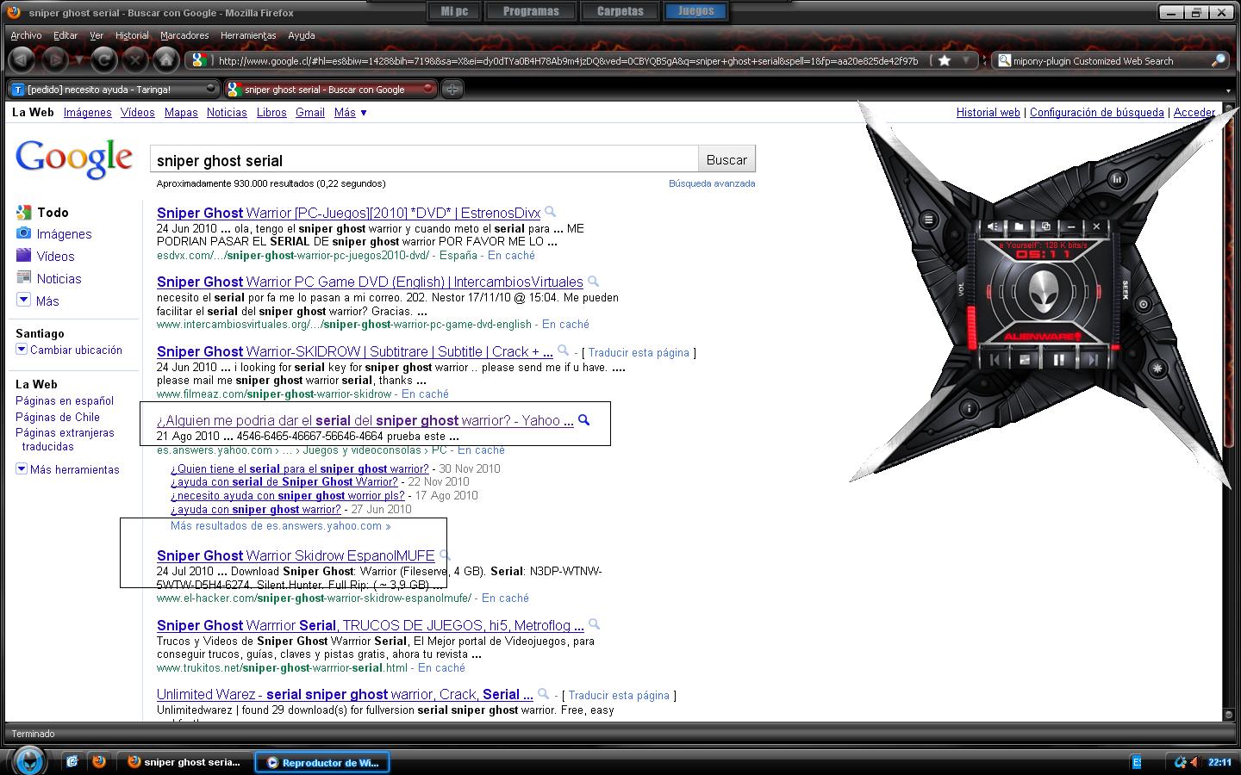The height and width of the screenshot is (775, 1241).
Task: Switch to Reproductor de Windows taskbar item
Action: pyautogui.click(x=321, y=762)
